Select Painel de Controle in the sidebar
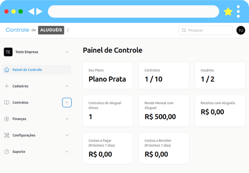249x173 pixels. tap(27, 70)
